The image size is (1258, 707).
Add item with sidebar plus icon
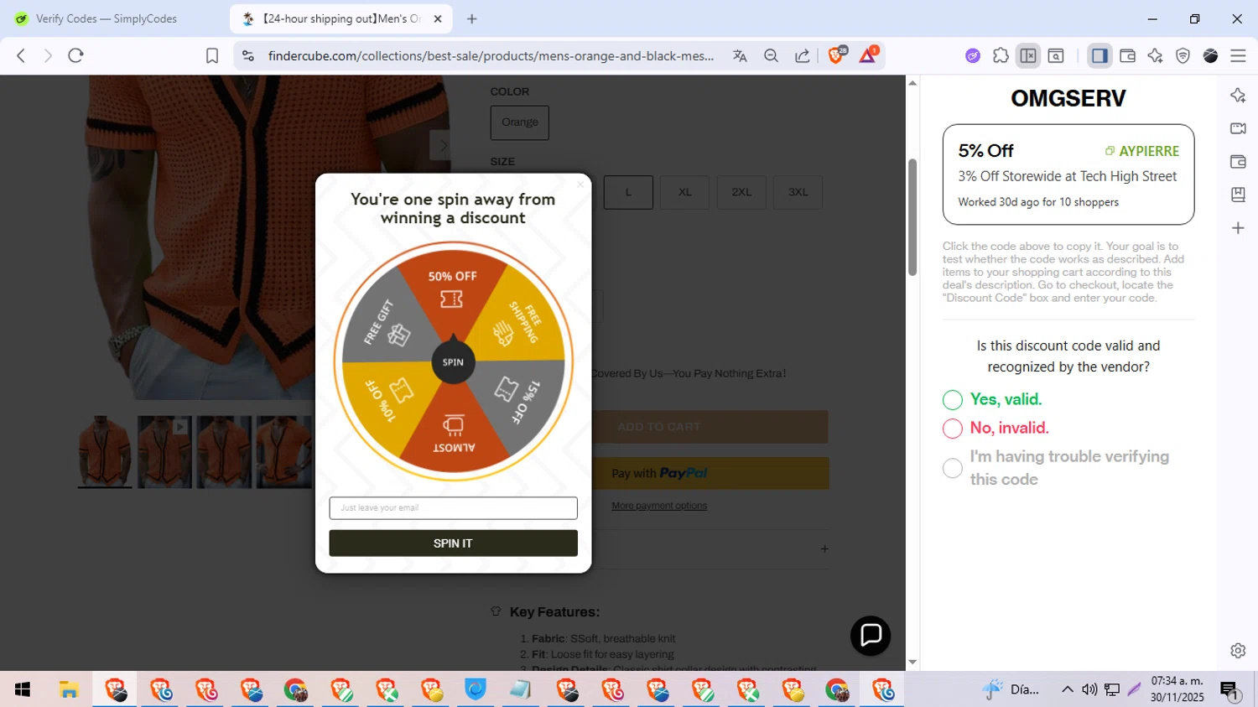(x=1238, y=228)
